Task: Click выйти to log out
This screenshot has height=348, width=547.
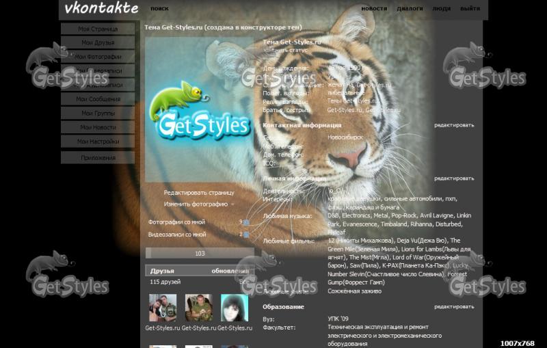Action: pos(470,9)
